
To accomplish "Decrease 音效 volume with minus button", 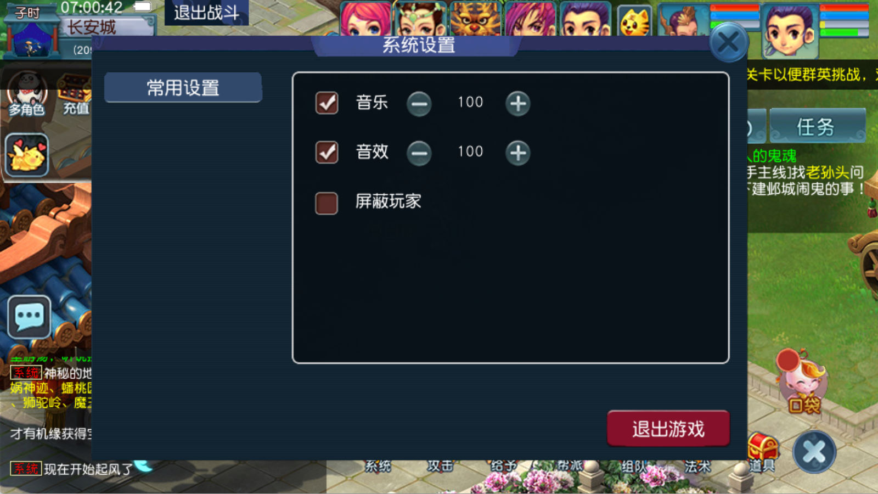I will coord(419,153).
